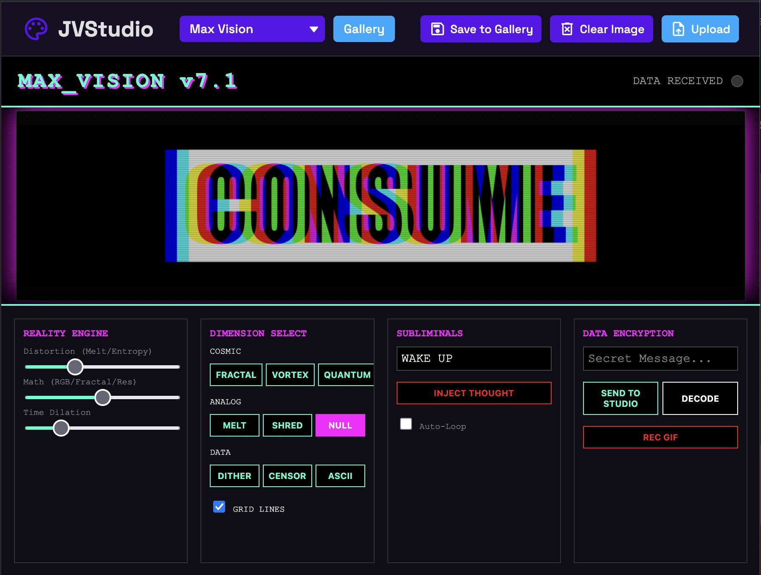Image resolution: width=761 pixels, height=575 pixels.
Task: Click SEND TO STUDIO in Data Encryption
Action: tap(620, 398)
